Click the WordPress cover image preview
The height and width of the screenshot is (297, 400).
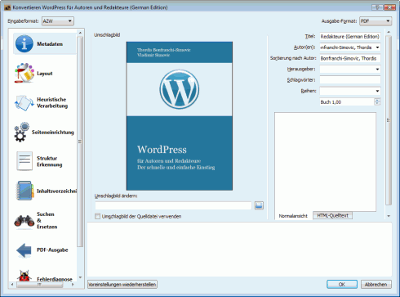coord(180,116)
